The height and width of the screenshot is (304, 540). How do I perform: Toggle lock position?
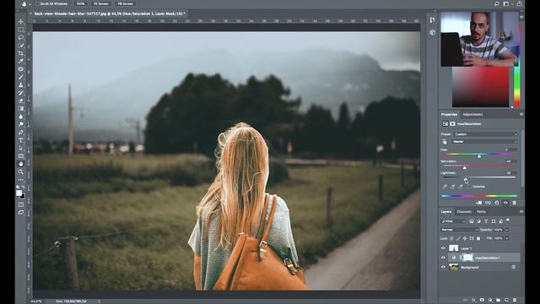(465, 238)
